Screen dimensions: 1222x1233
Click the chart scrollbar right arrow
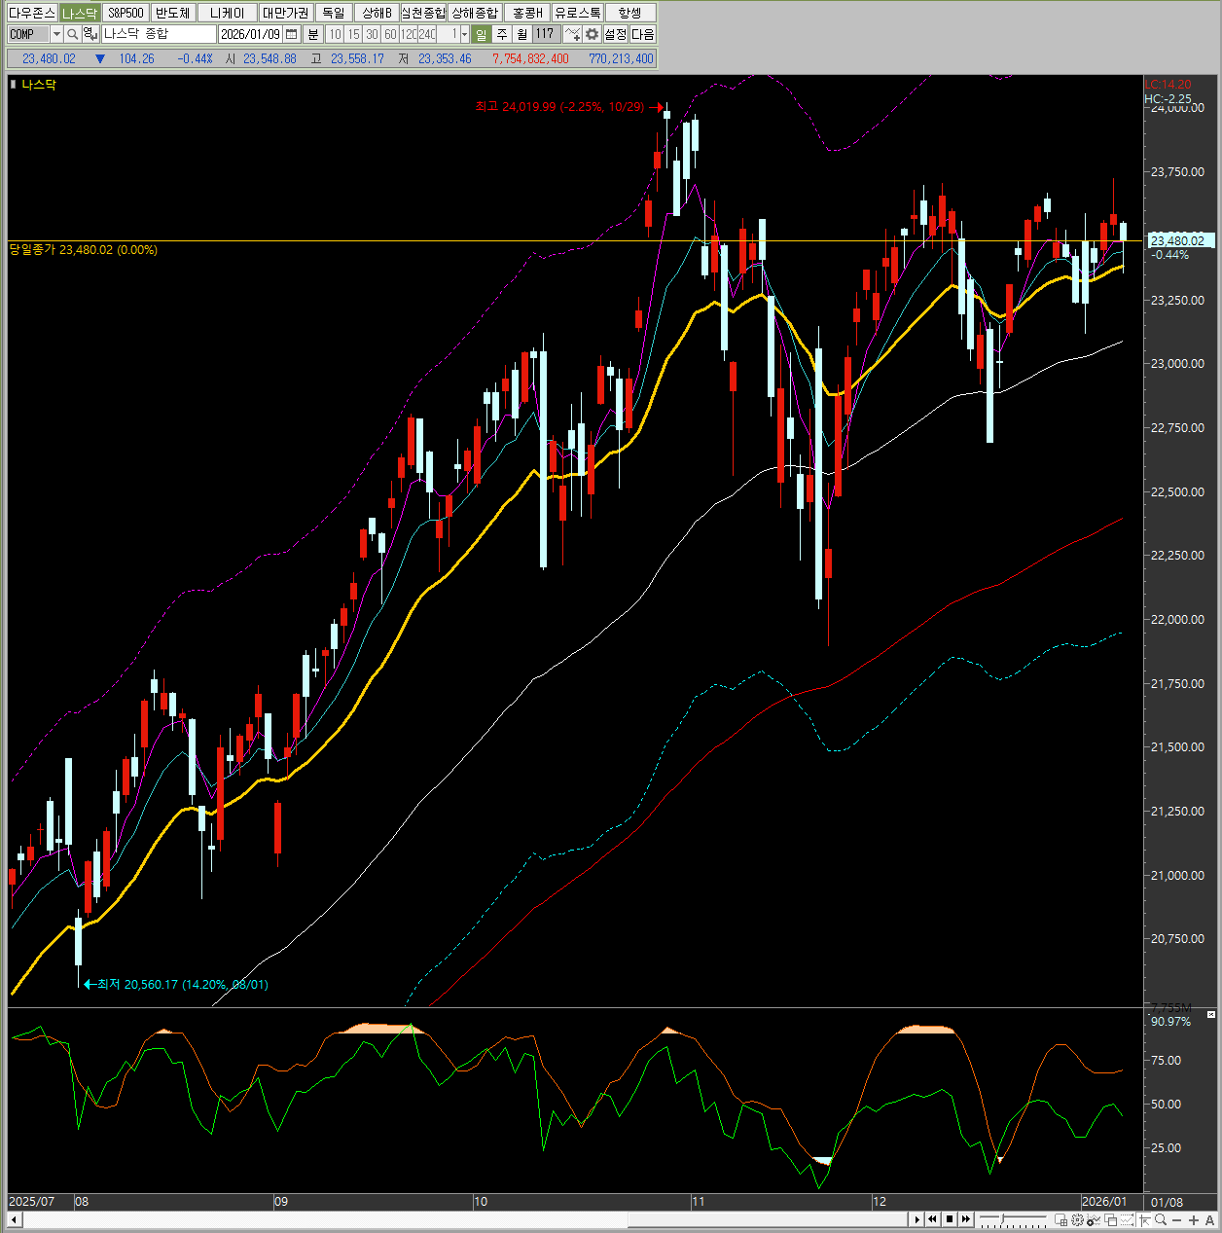(x=917, y=1219)
